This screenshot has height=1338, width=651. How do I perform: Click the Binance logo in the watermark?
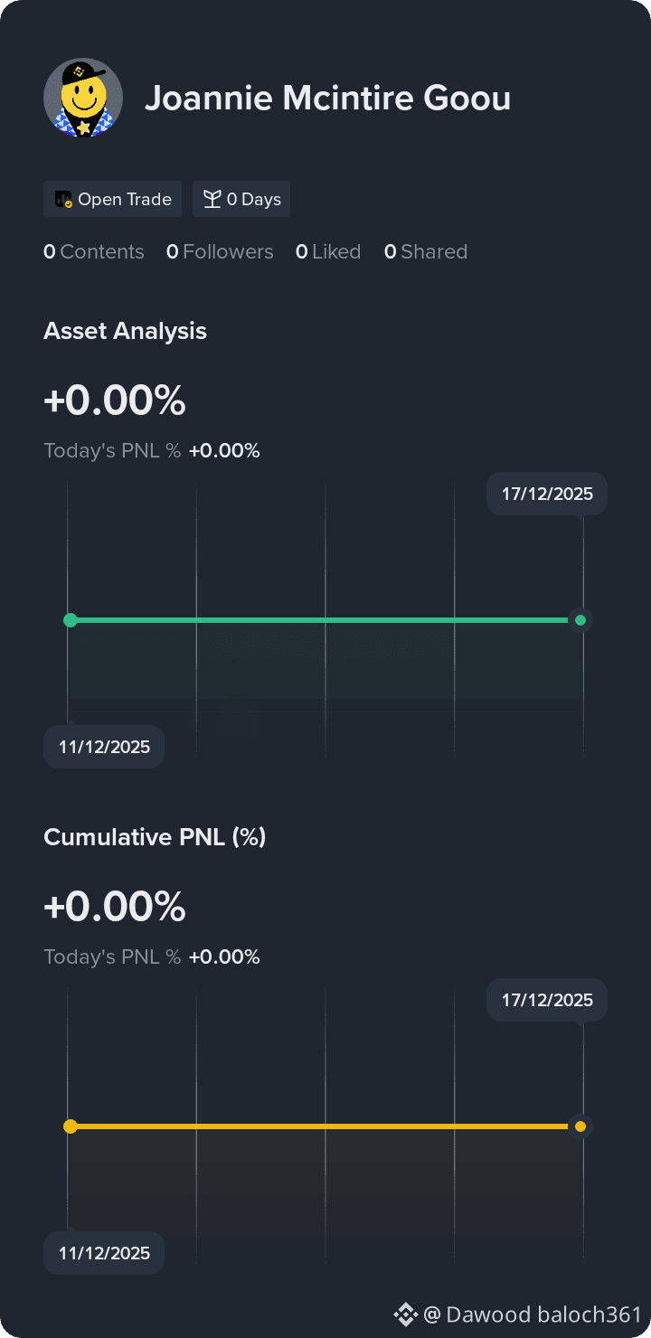[405, 1314]
